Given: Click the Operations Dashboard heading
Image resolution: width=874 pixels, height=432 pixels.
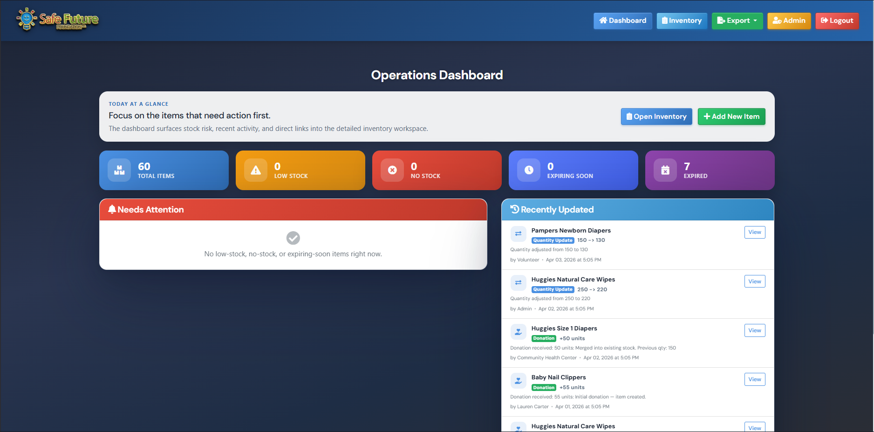Looking at the screenshot, I should point(437,75).
